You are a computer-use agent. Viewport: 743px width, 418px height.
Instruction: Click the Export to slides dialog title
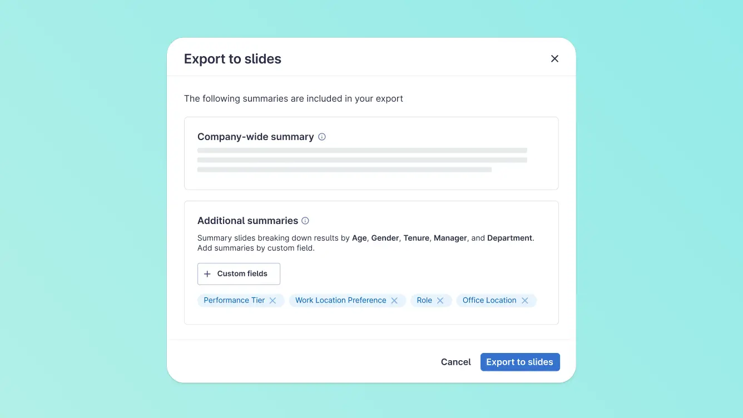click(x=232, y=59)
